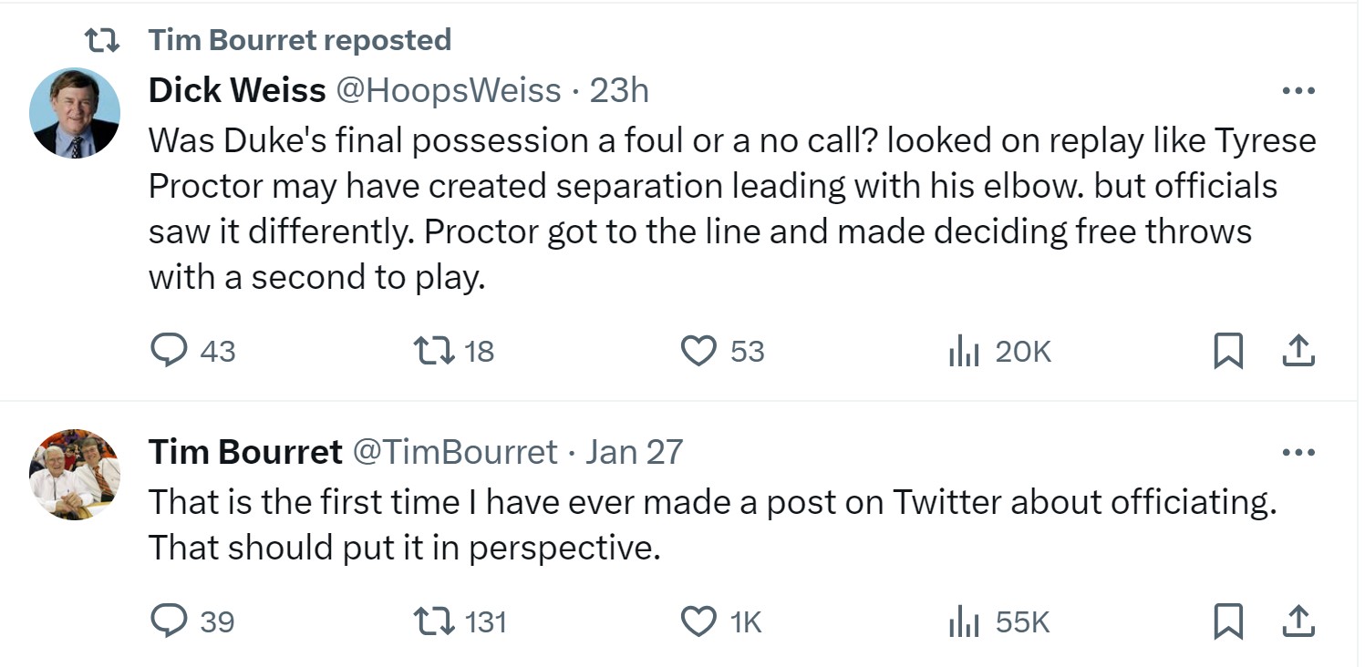Click the "Tim Bourret reposted" label

[299, 40]
